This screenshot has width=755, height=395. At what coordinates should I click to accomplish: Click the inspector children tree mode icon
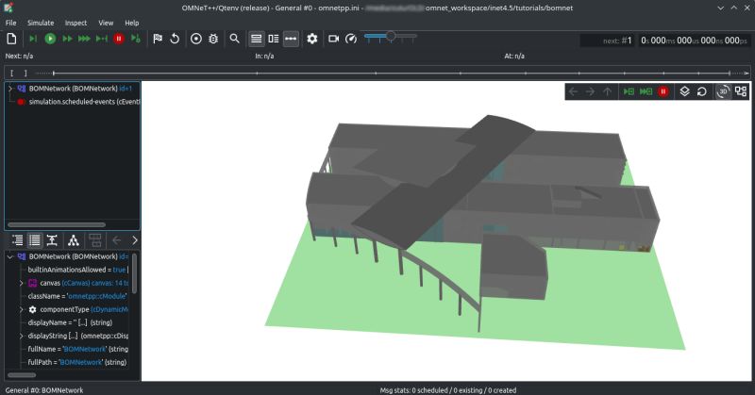(x=74, y=240)
